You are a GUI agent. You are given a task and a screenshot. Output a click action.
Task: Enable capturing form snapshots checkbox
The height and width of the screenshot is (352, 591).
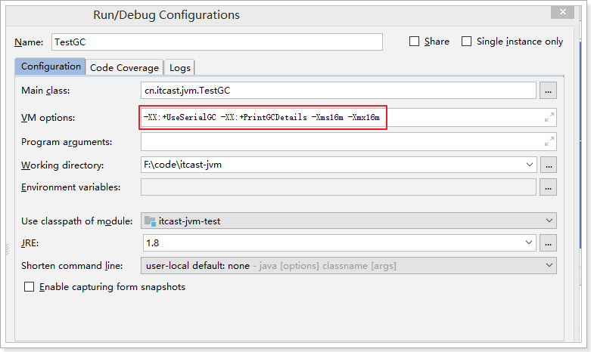[30, 287]
